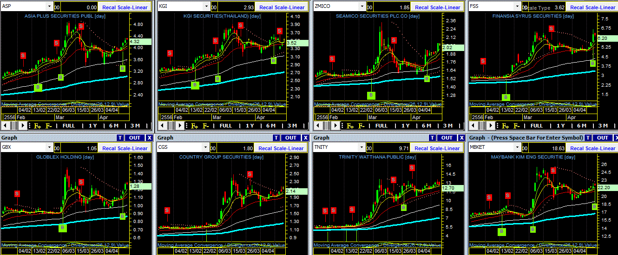Click the 2.93 value field in KGI header
618x255 pixels.
click(x=235, y=7)
